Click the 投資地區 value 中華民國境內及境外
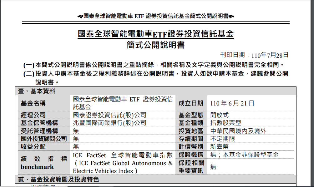Viewport: 314px width, 187px height. click(x=238, y=131)
